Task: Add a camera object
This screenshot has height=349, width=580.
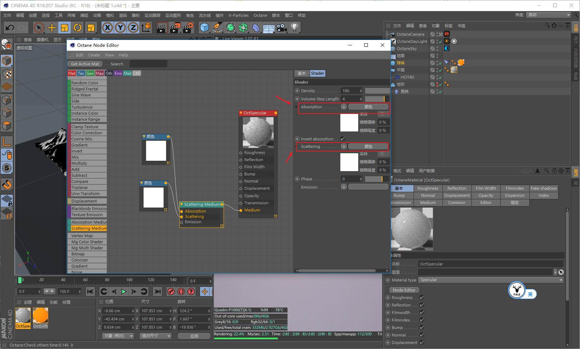Action: click(x=281, y=28)
